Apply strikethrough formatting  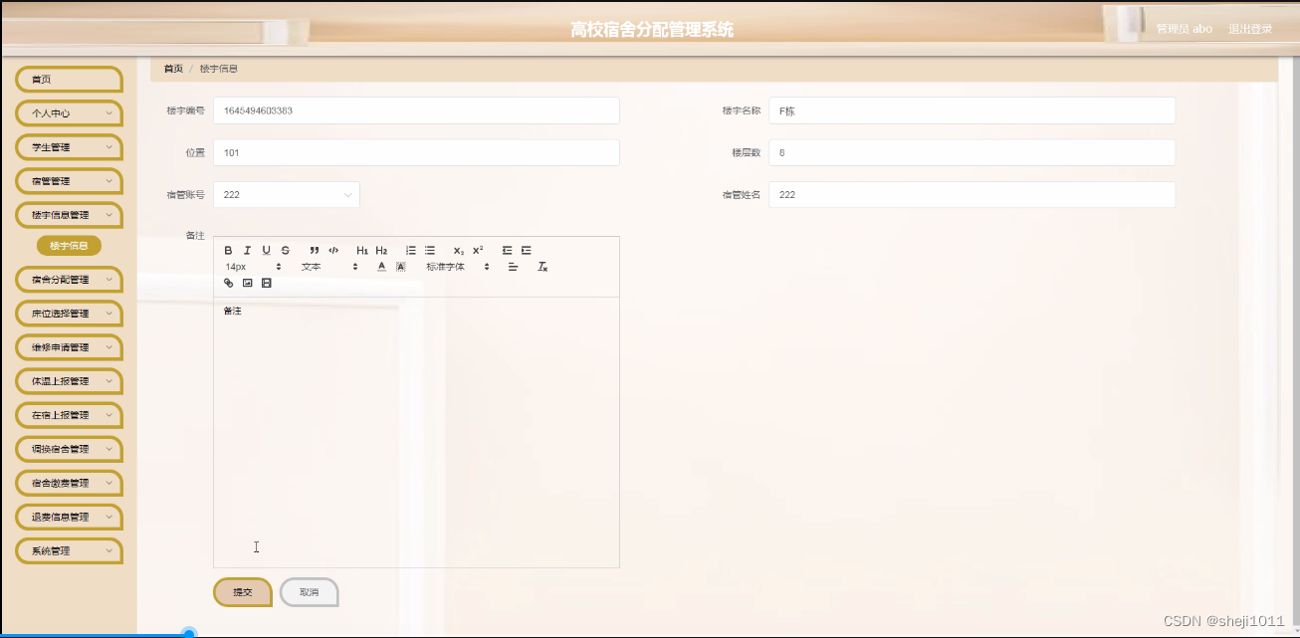[x=284, y=251]
